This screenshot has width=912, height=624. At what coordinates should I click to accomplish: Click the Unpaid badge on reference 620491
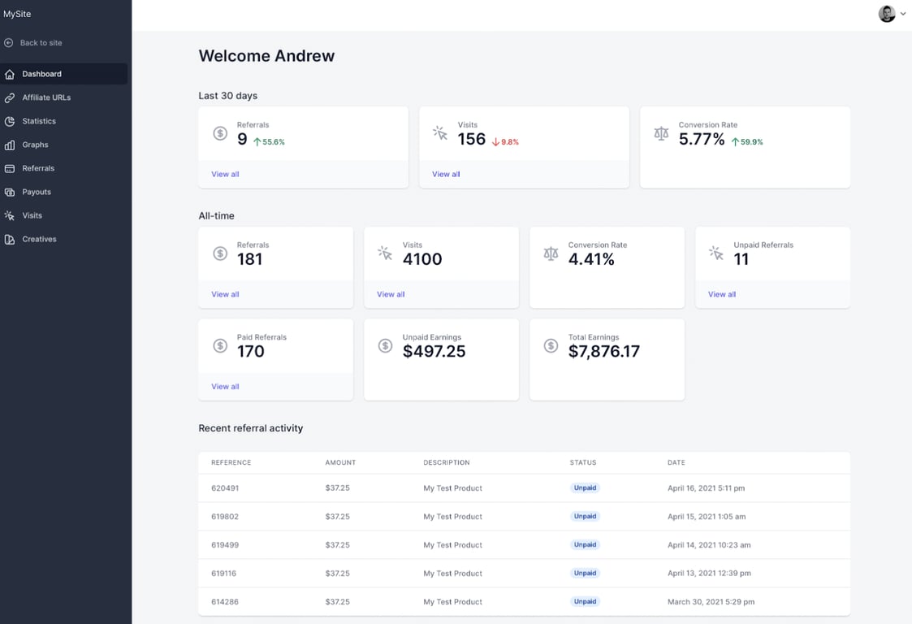click(x=585, y=487)
